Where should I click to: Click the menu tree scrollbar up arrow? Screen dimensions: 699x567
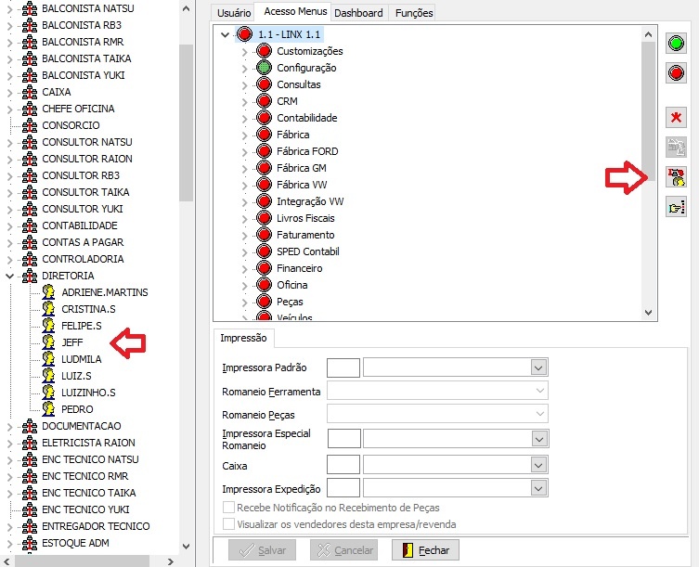click(x=648, y=34)
